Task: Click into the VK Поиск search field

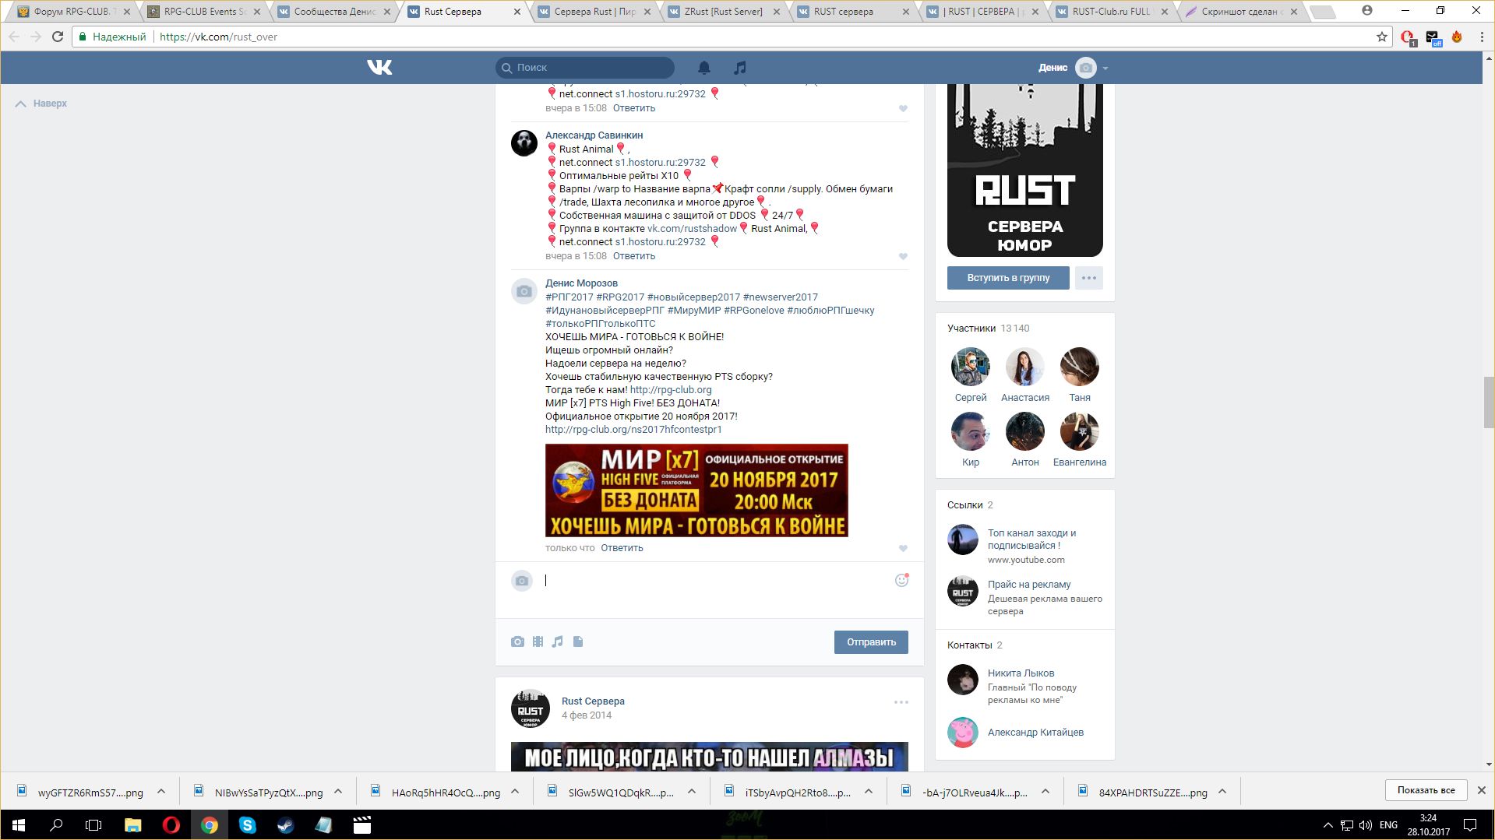Action: coord(585,68)
